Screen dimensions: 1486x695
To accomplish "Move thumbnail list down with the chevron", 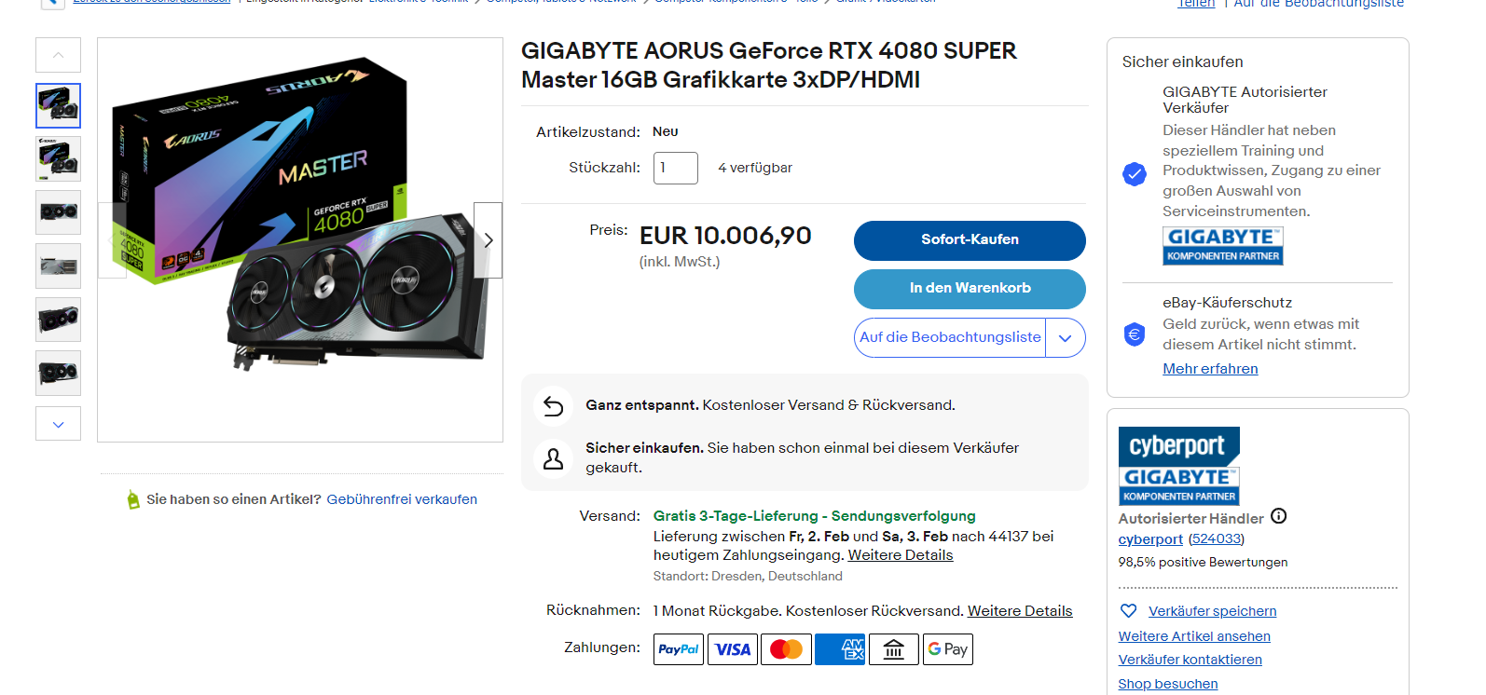I will tap(59, 424).
